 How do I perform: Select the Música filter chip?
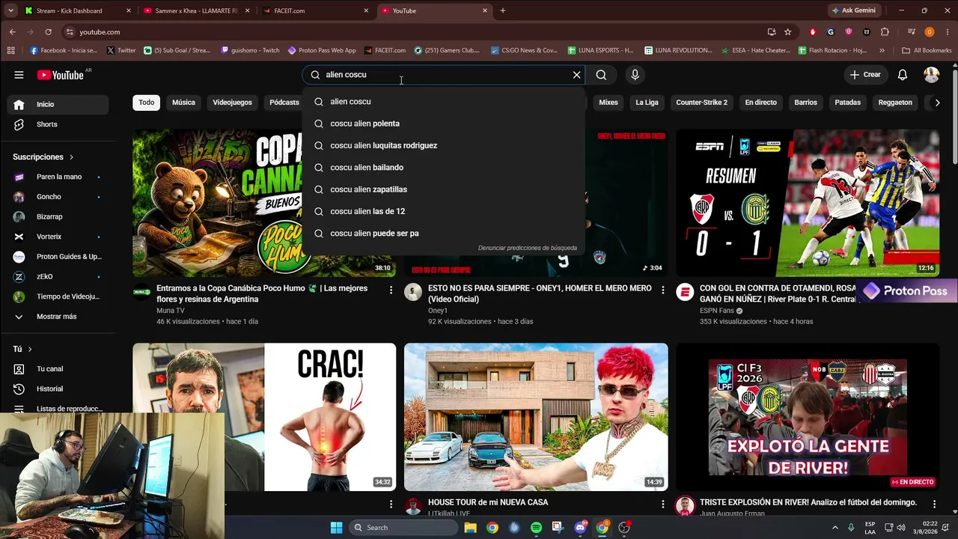183,103
